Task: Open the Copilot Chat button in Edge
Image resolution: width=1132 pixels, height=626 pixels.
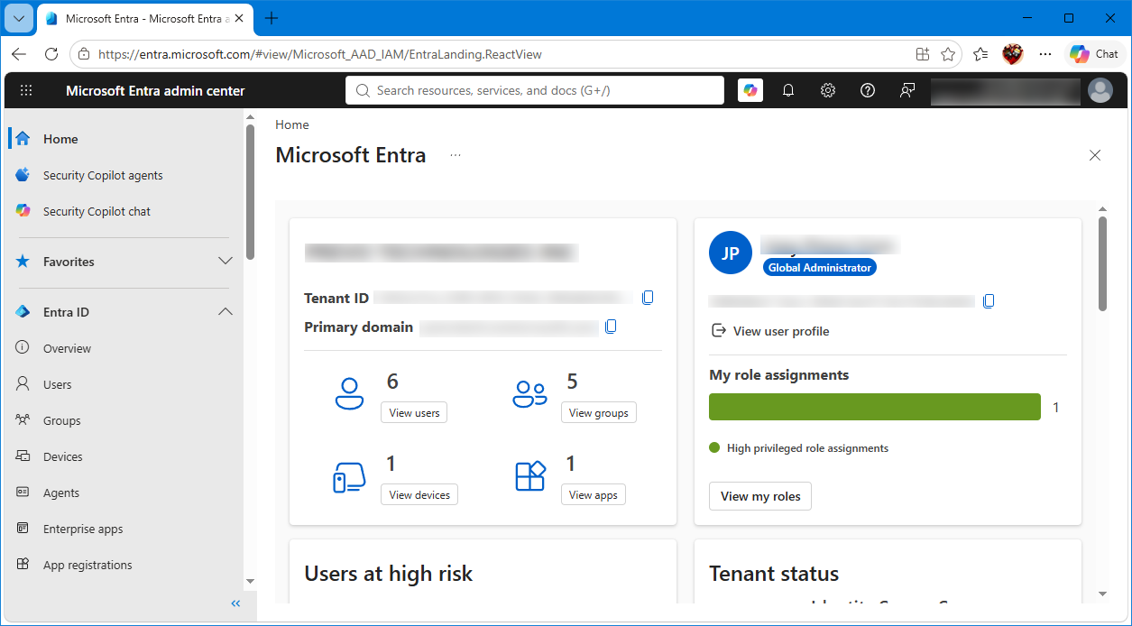Action: click(x=1094, y=54)
